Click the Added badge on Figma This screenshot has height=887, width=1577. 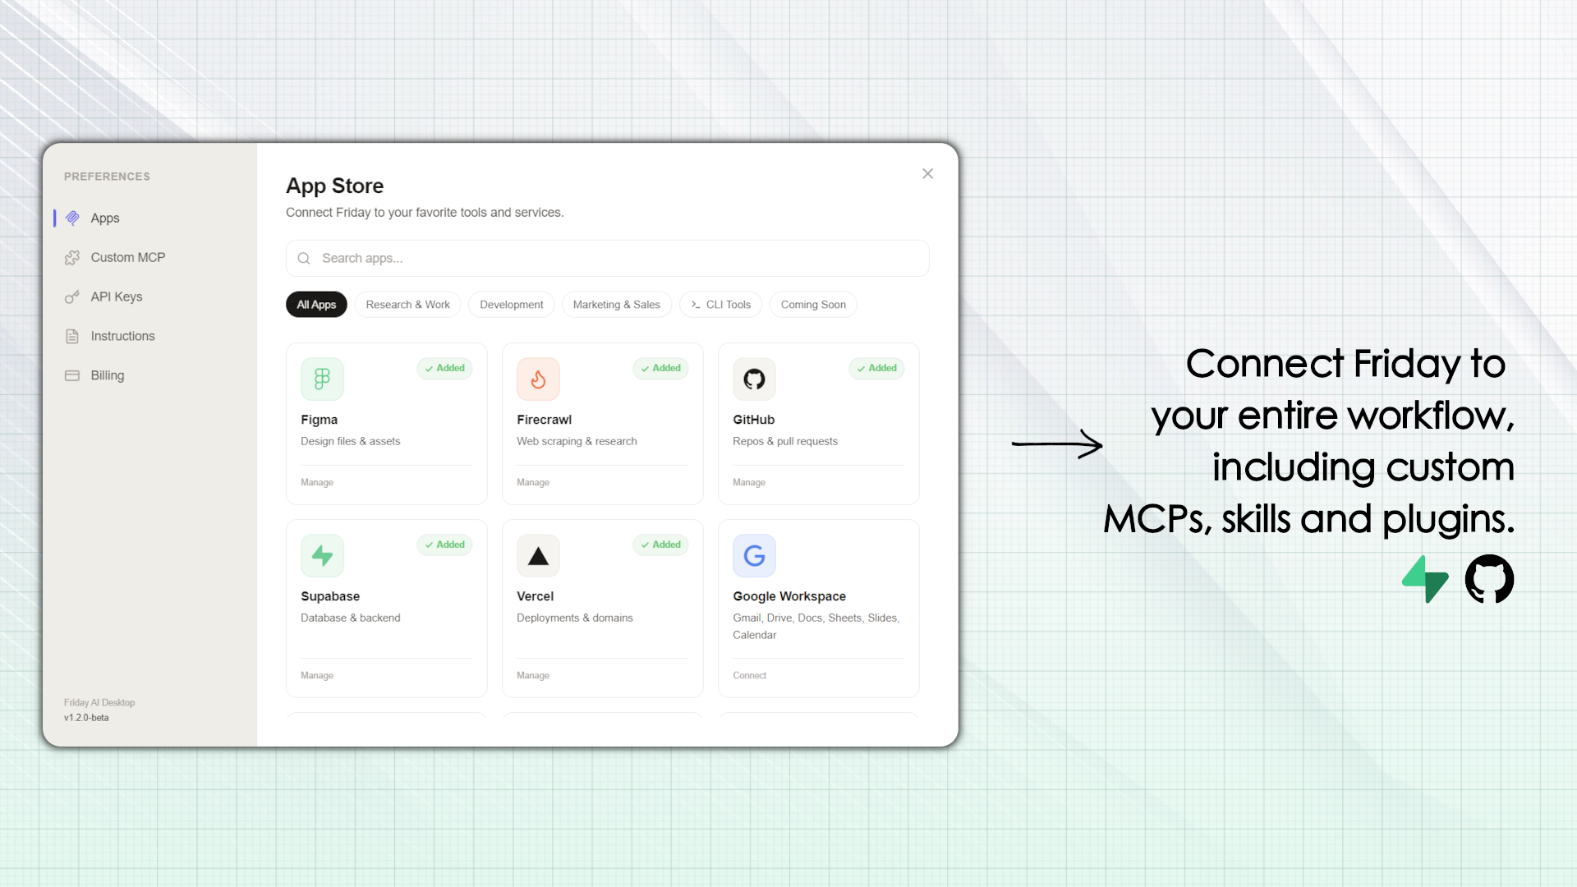(444, 368)
